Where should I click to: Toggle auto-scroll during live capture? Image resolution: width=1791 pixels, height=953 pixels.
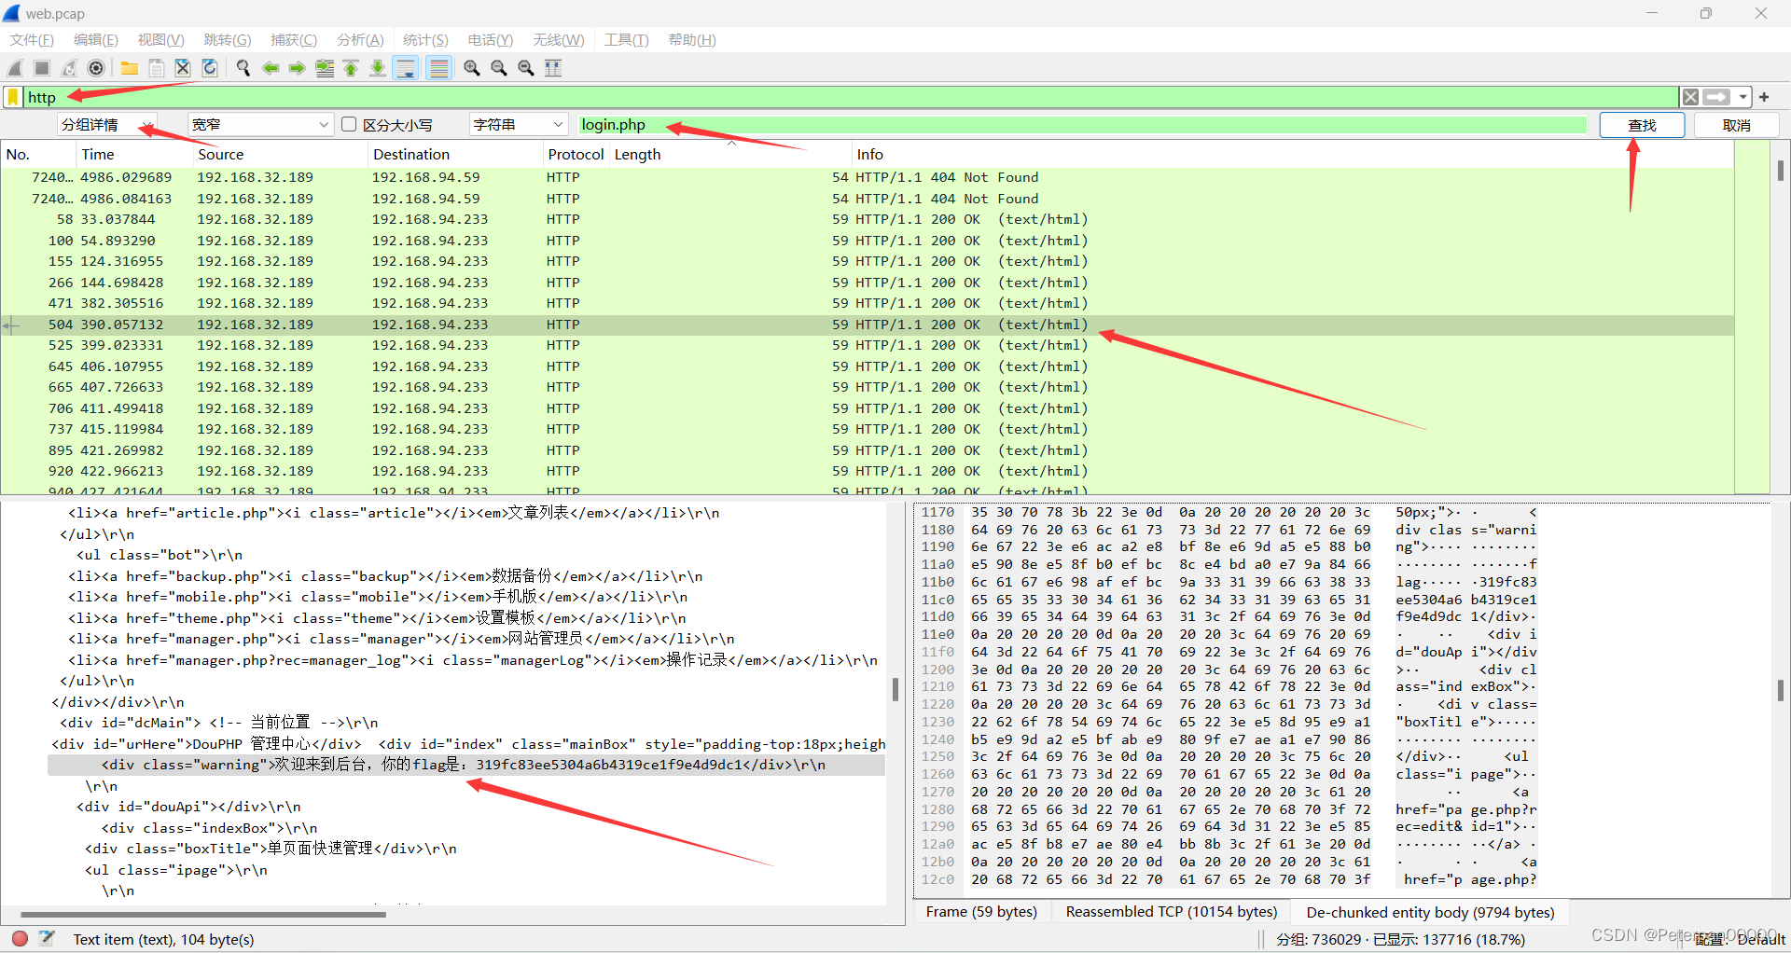[406, 68]
